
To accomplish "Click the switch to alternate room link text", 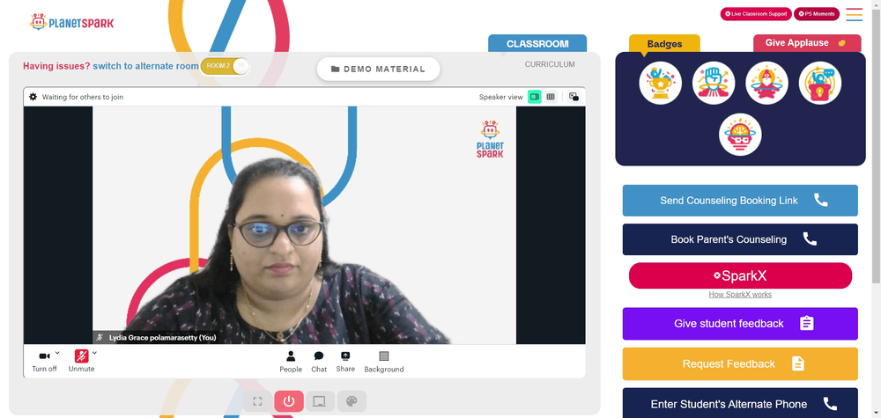I will coord(145,66).
